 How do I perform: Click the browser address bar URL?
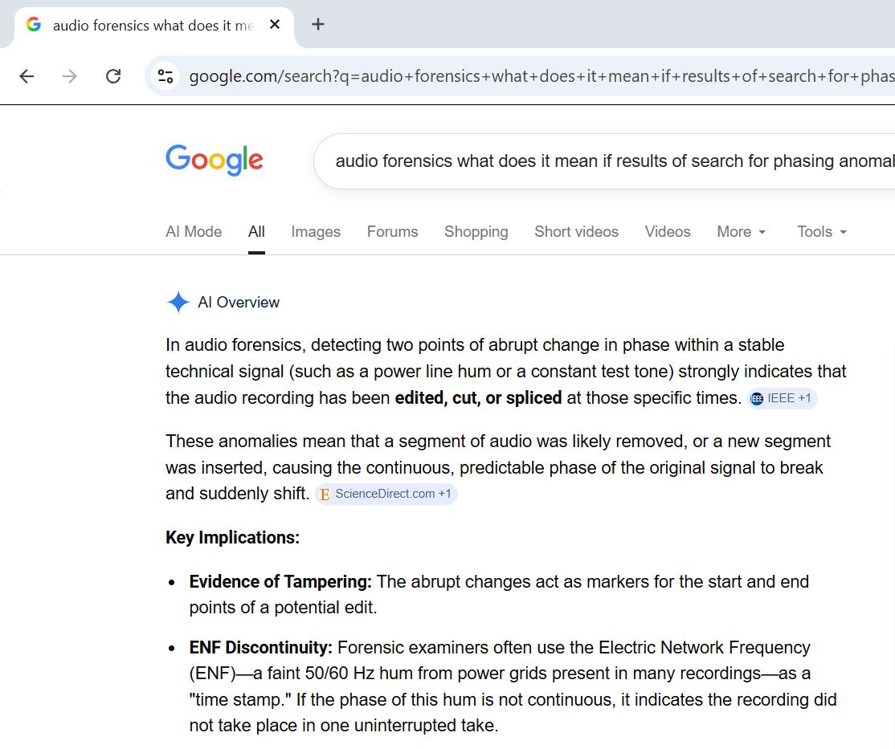click(538, 76)
